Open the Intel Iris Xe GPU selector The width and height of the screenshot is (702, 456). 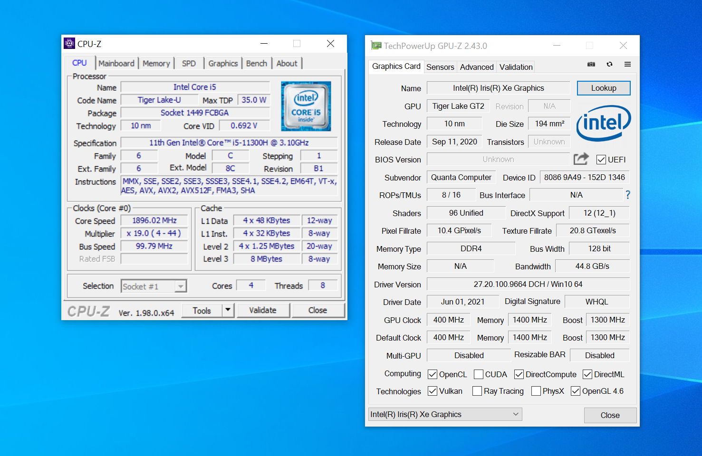click(x=445, y=414)
